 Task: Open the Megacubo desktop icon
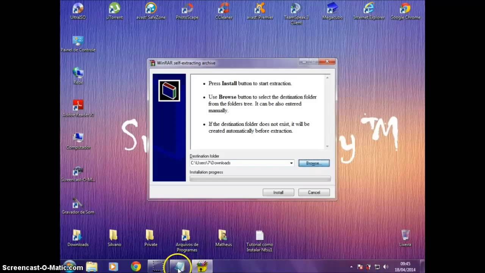pos(332,11)
